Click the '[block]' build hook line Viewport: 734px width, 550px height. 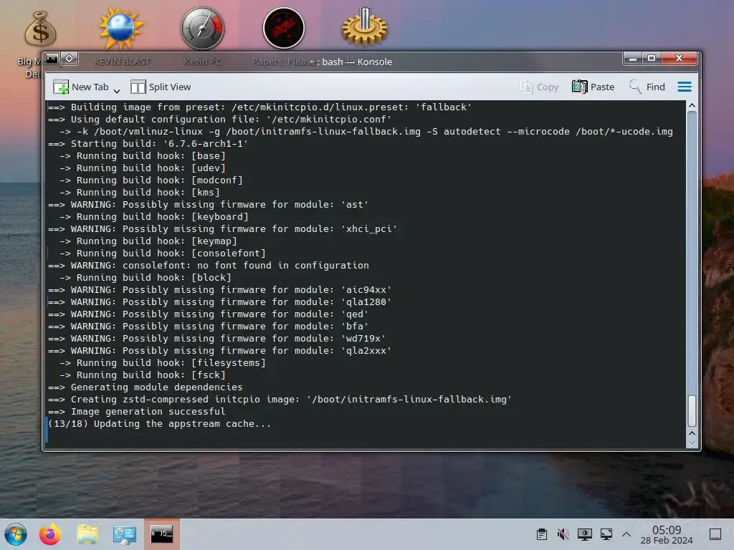pos(145,278)
